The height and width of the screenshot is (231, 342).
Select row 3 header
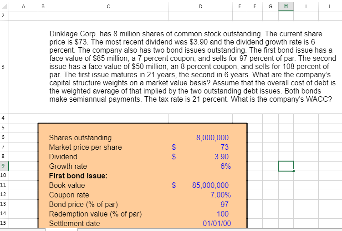click(x=4, y=67)
